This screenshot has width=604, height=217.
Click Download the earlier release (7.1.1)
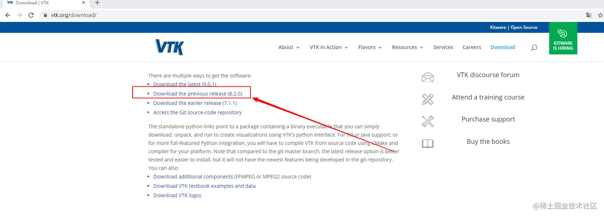(x=195, y=103)
